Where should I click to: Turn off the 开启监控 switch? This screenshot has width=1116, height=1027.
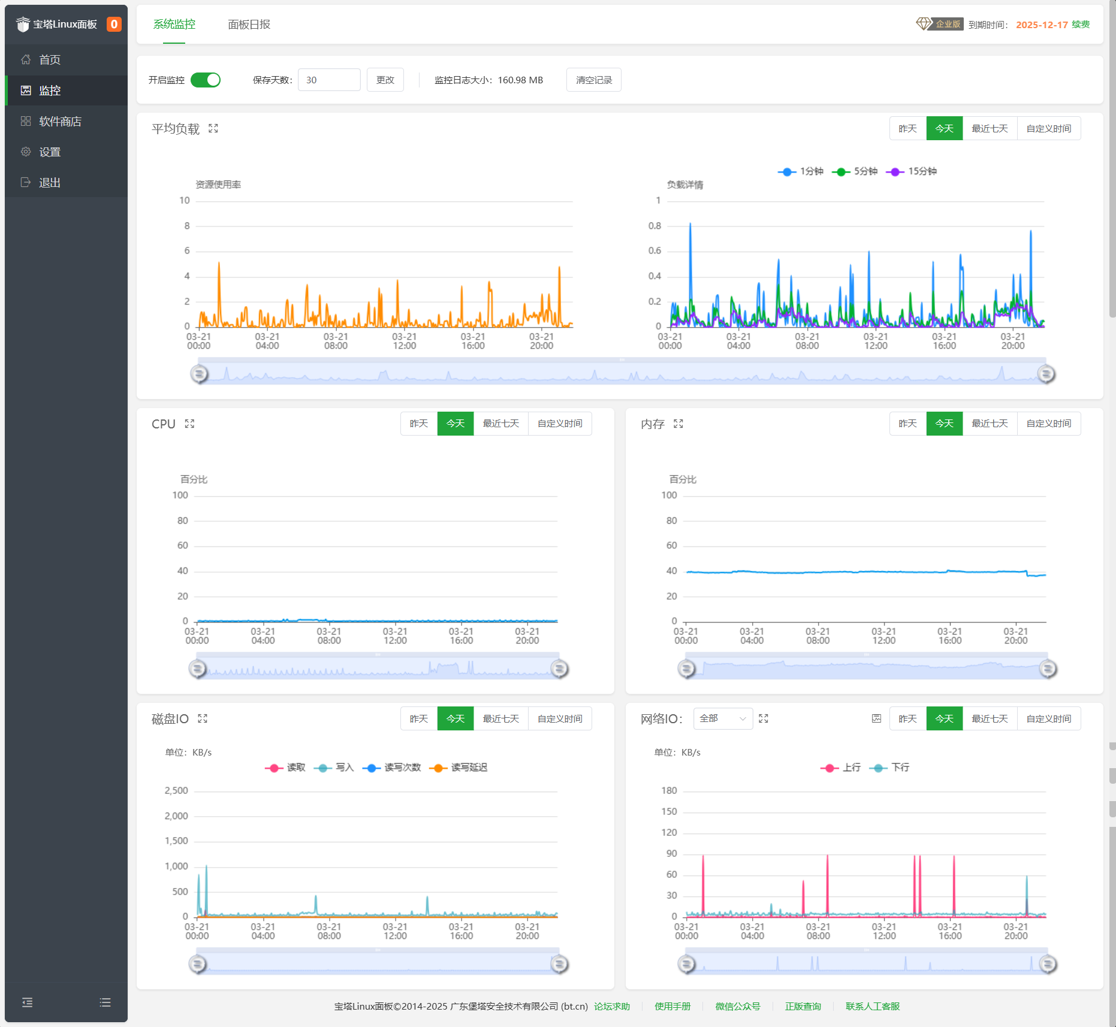(206, 80)
